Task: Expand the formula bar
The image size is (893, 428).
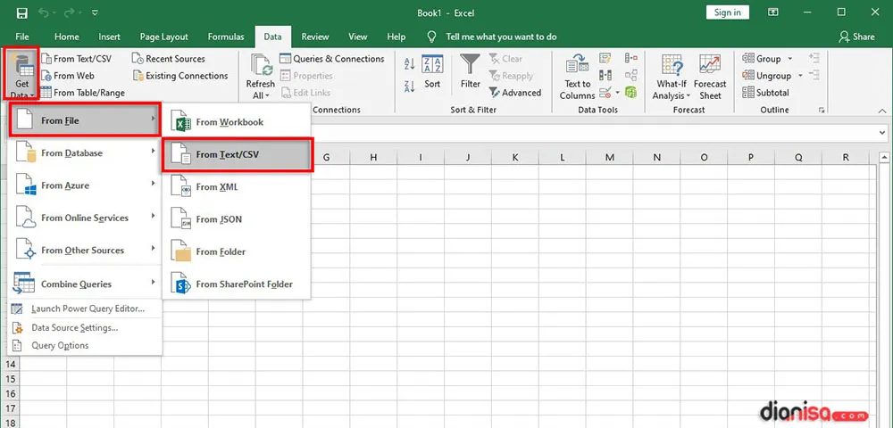Action: point(883,133)
